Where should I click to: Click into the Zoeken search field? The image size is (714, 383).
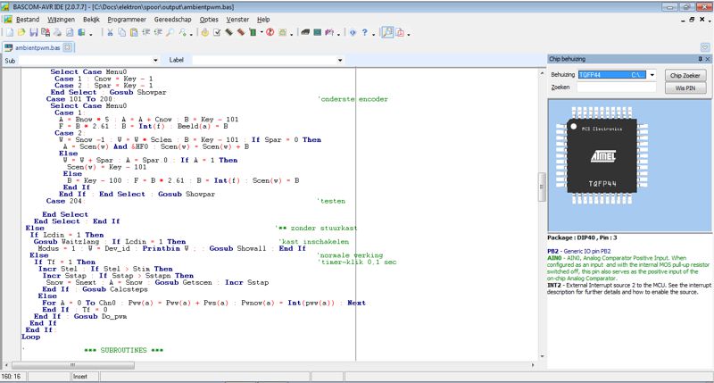(x=617, y=87)
